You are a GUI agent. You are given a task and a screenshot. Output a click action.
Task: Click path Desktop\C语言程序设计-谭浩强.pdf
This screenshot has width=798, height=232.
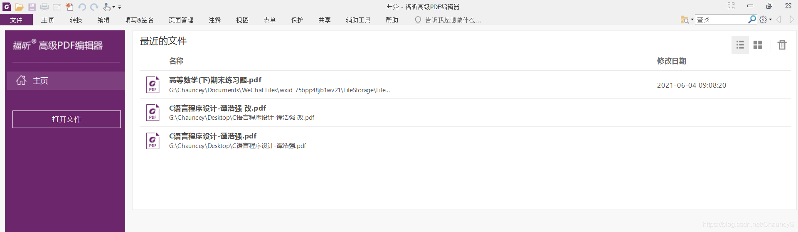point(237,146)
